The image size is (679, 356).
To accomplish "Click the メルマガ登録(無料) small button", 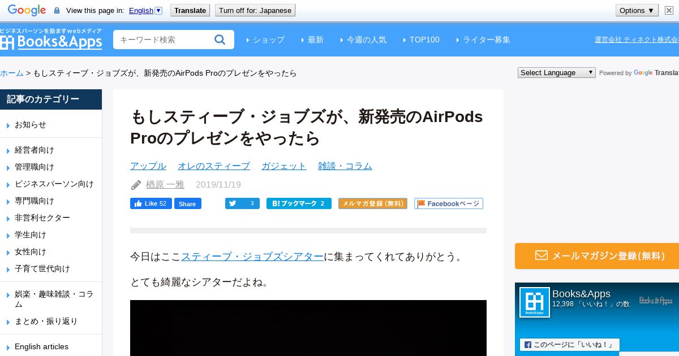I will tap(373, 203).
